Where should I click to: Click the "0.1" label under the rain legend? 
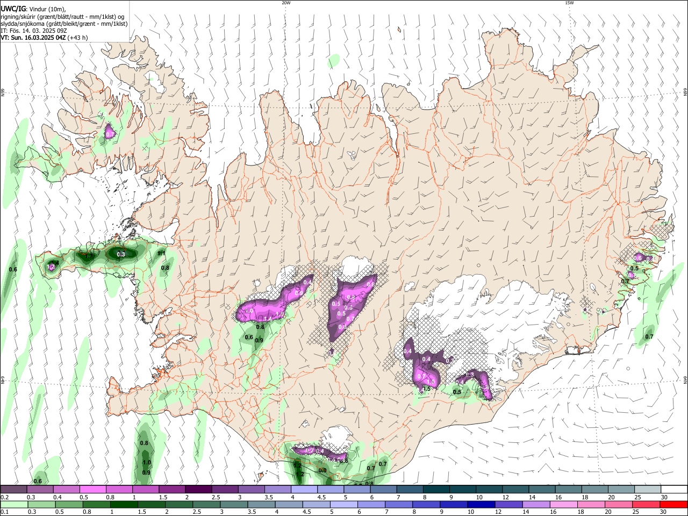point(4,512)
